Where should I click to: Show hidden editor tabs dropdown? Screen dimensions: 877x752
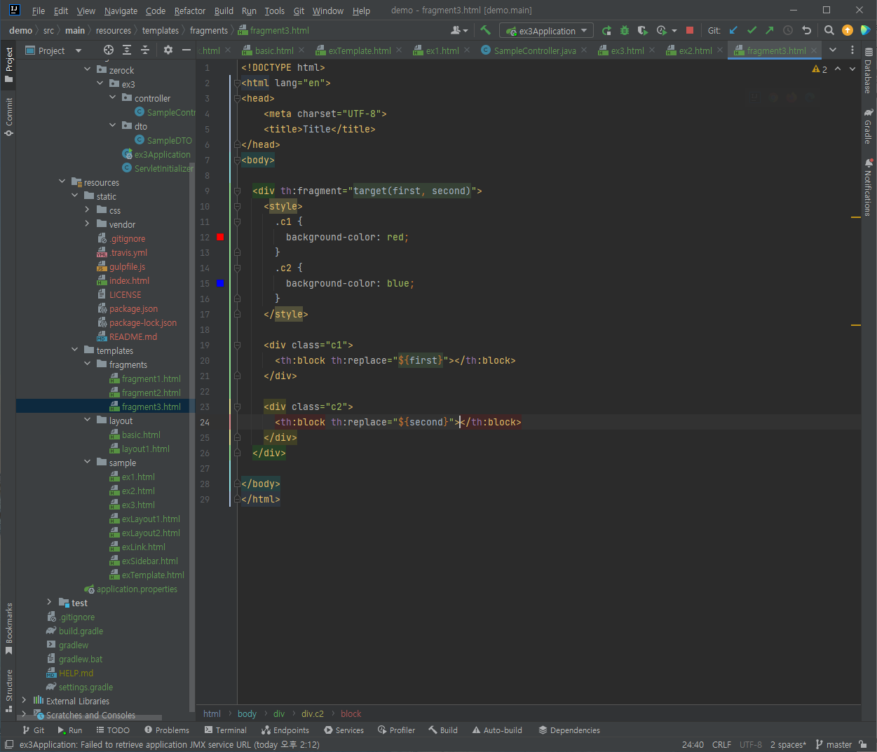pyautogui.click(x=833, y=50)
